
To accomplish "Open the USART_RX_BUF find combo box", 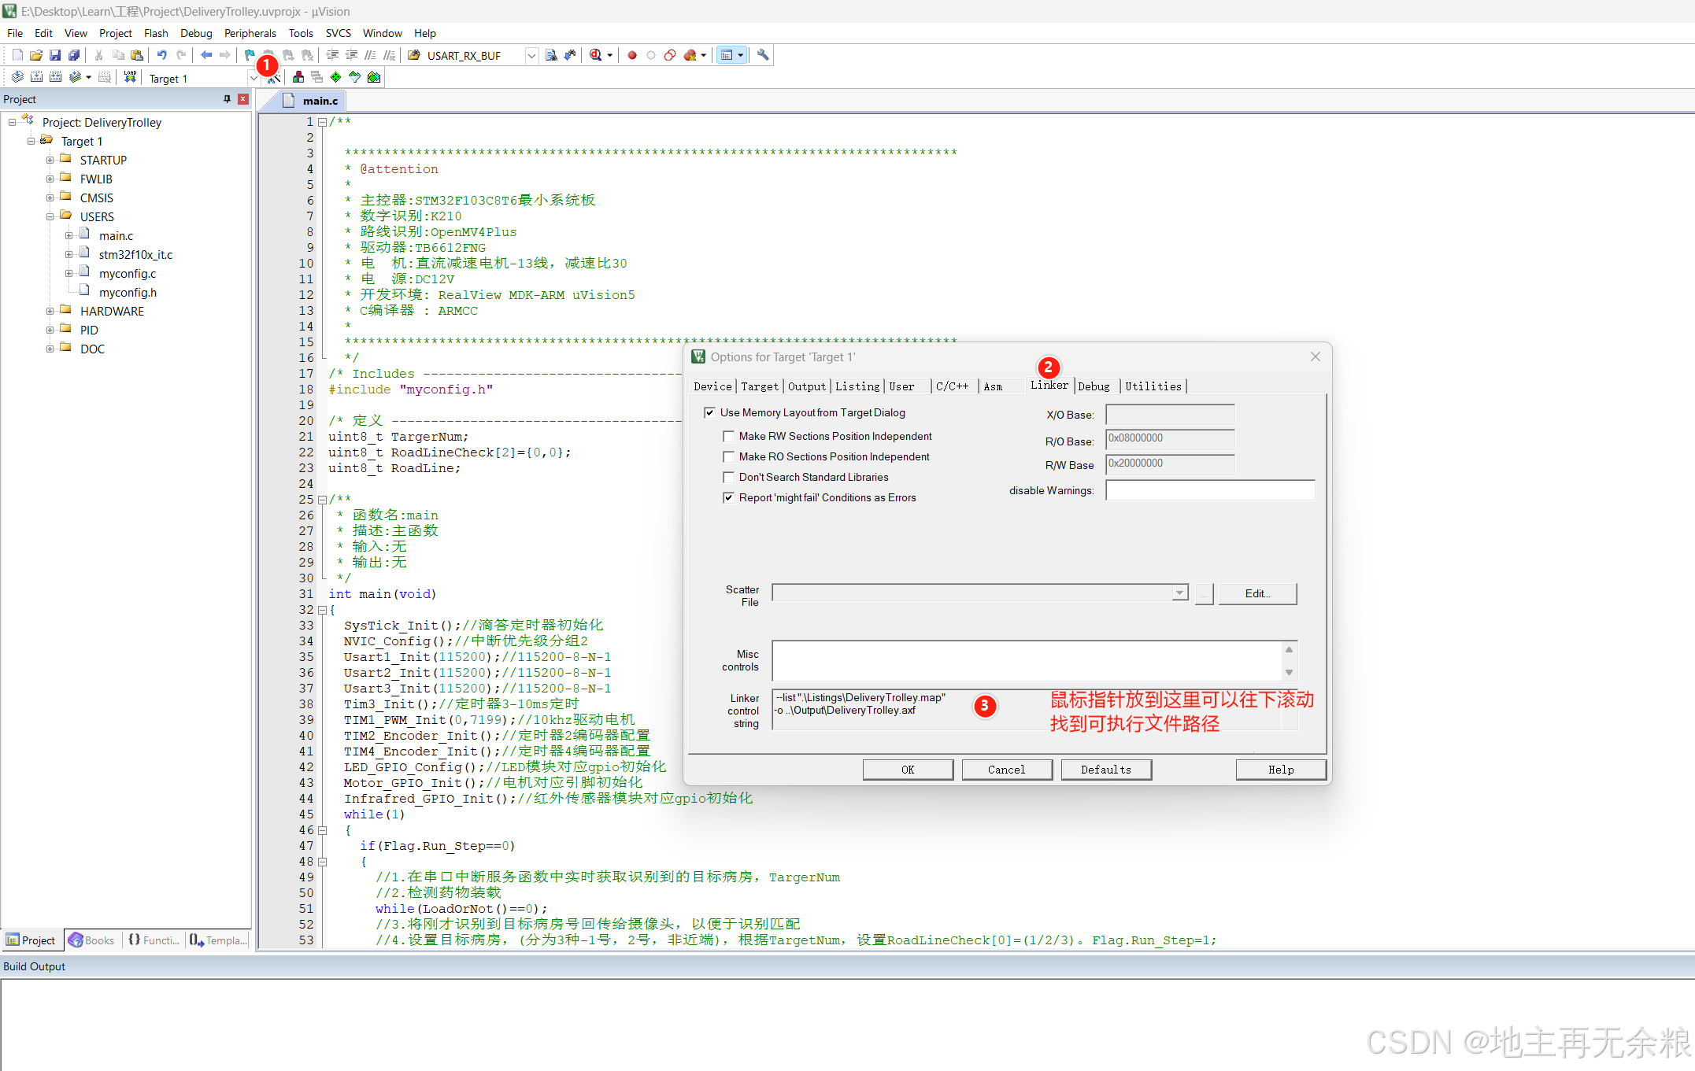I will coord(531,55).
